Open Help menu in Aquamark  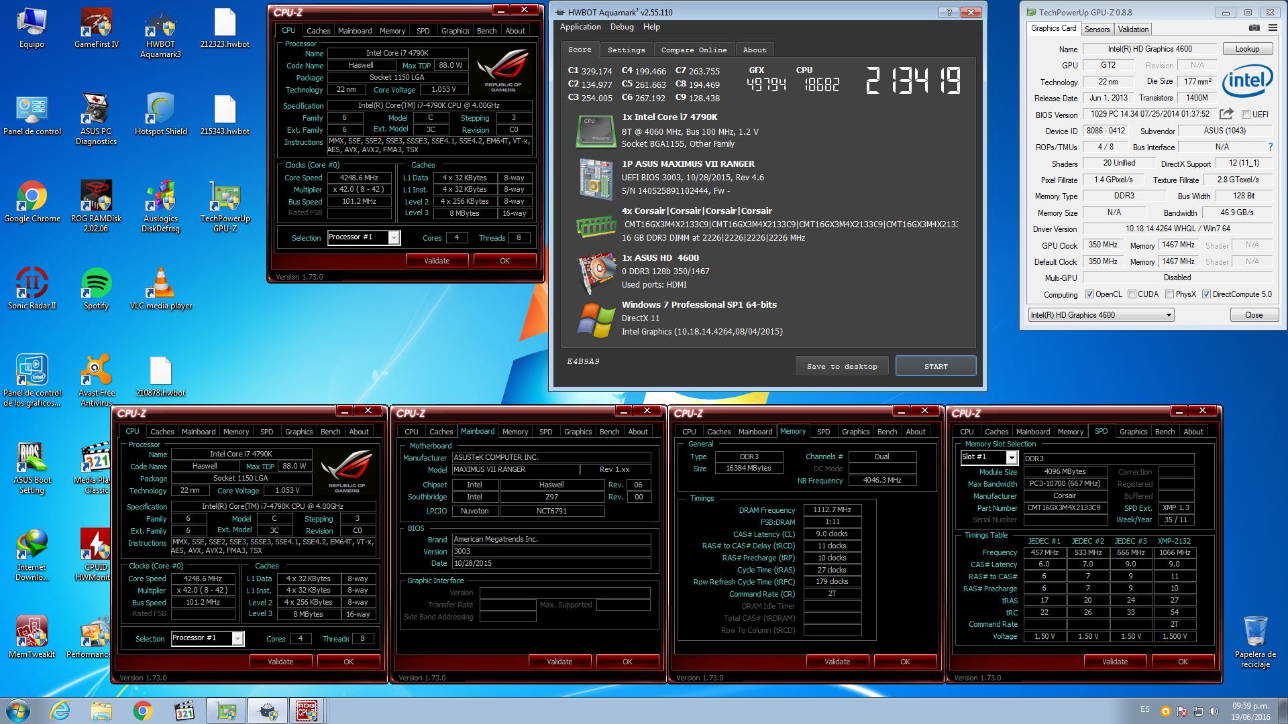coord(651,27)
